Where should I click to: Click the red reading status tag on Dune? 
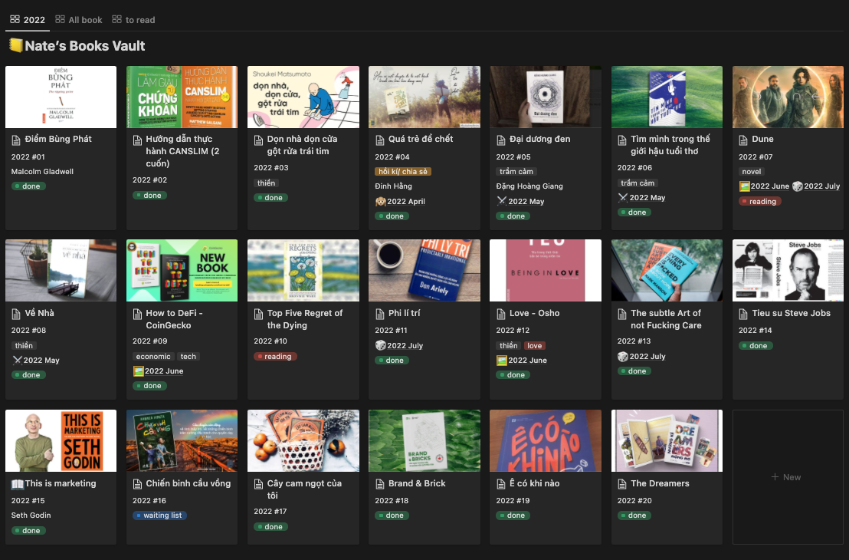coord(759,202)
